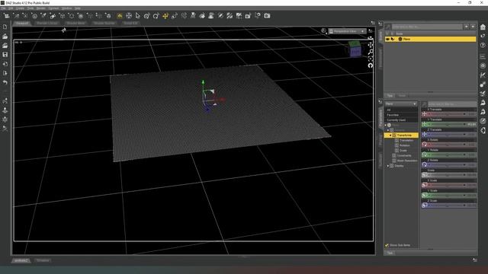Select the All filter in Parameters
This screenshot has width=488, height=274.
tap(402, 110)
